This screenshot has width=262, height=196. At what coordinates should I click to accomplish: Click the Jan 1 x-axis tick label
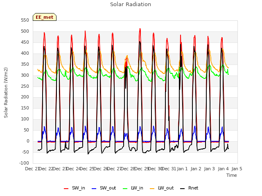point(182,169)
